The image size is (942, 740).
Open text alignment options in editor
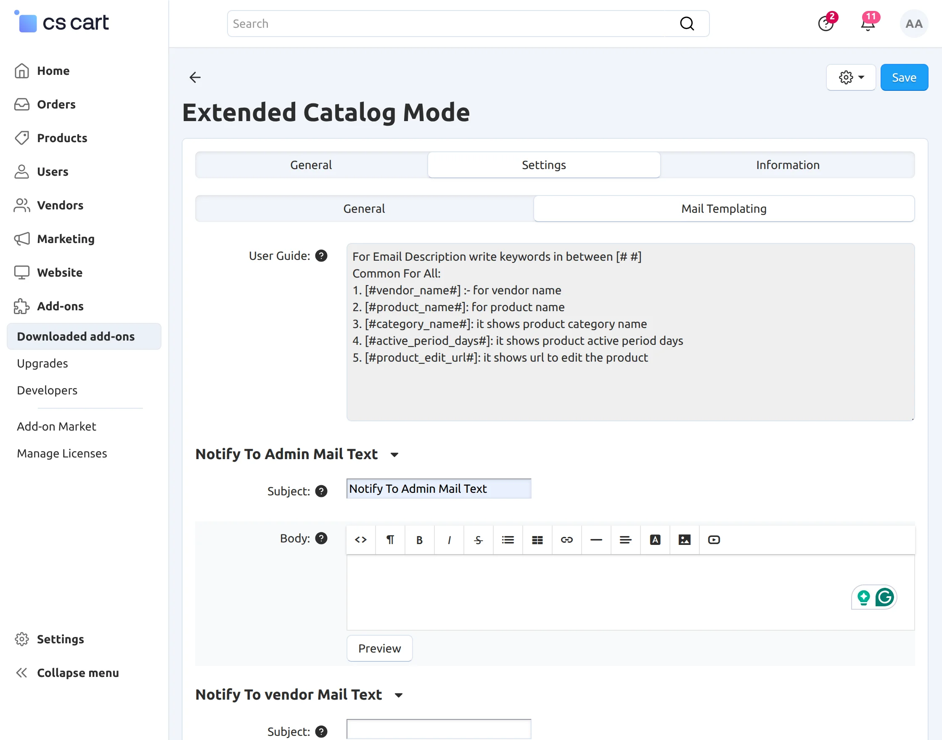click(626, 540)
